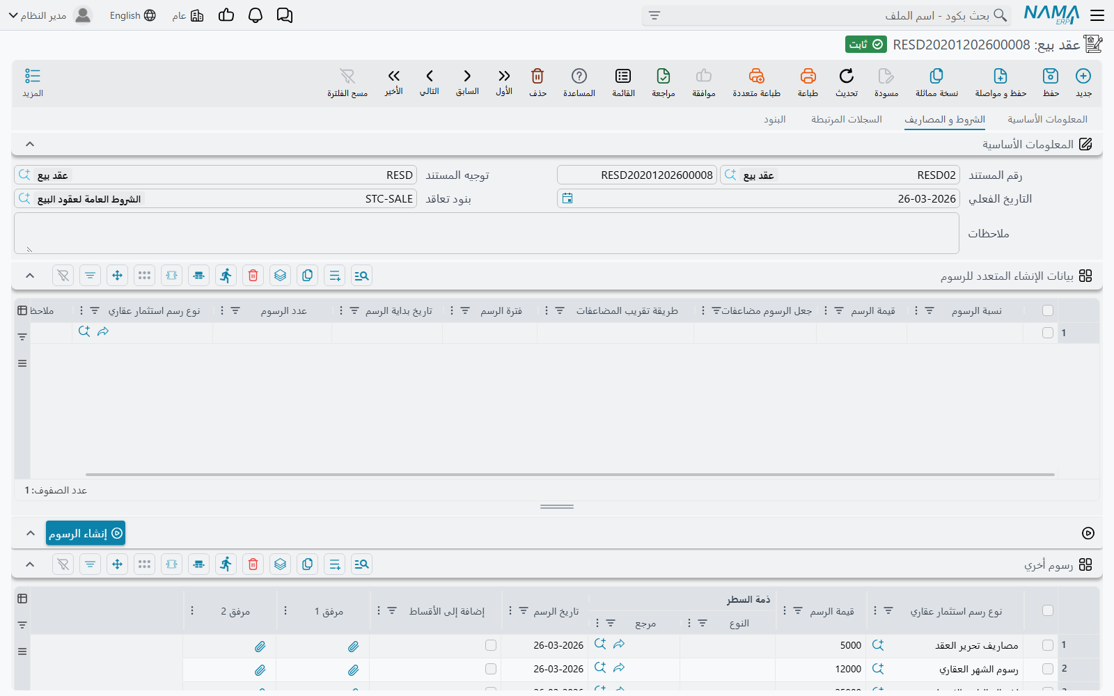The width and height of the screenshot is (1114, 696).
Task: Click the جديد (new) toolbar icon
Action: pyautogui.click(x=1083, y=83)
